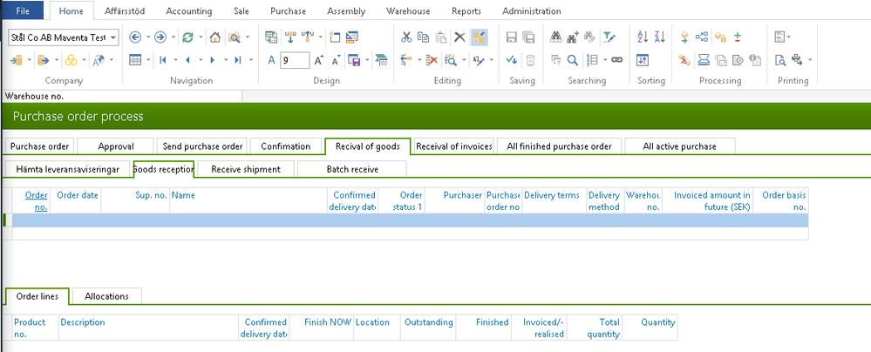Click the binoculars with plus icon
This screenshot has width=871, height=352.
[573, 37]
